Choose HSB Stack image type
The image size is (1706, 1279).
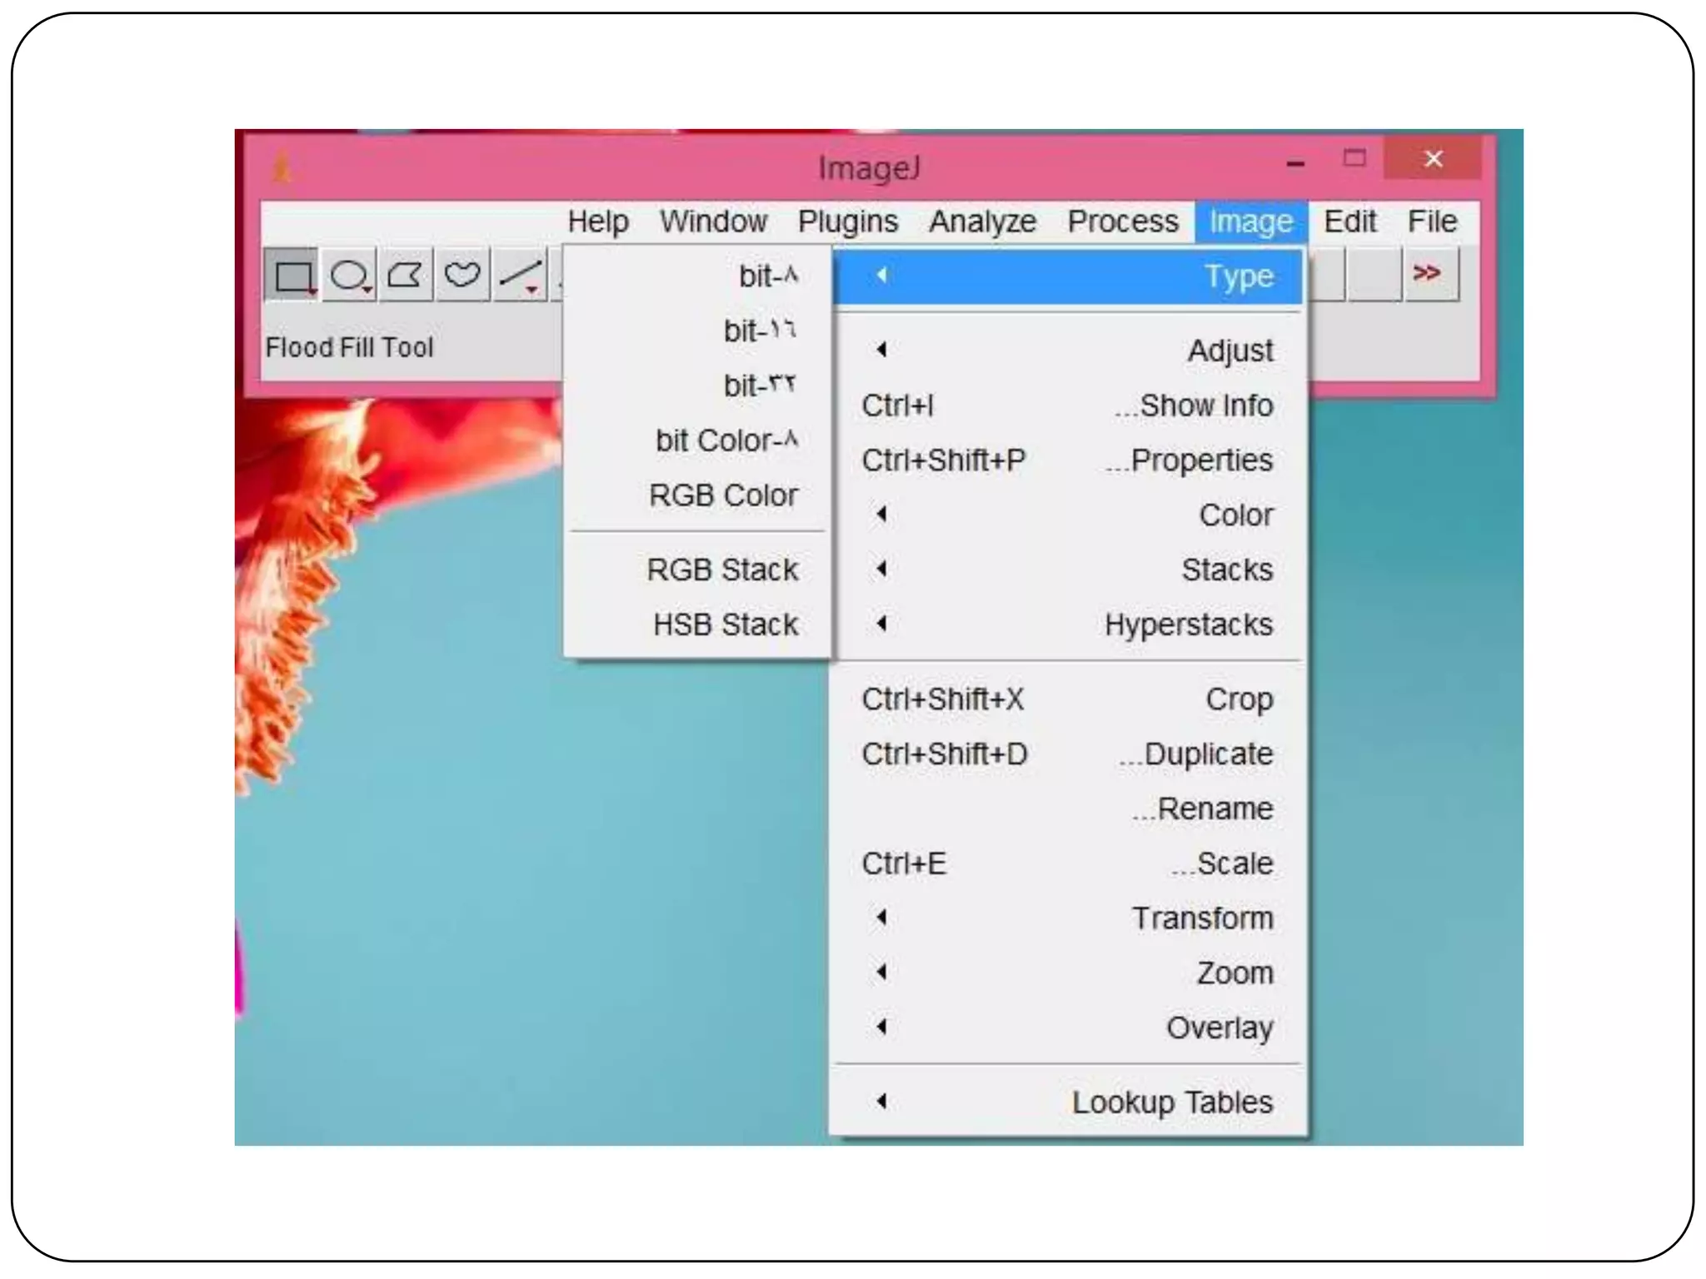[725, 625]
